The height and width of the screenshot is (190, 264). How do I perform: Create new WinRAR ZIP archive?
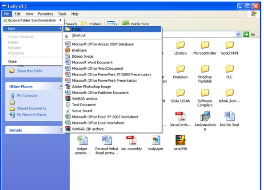point(112,129)
